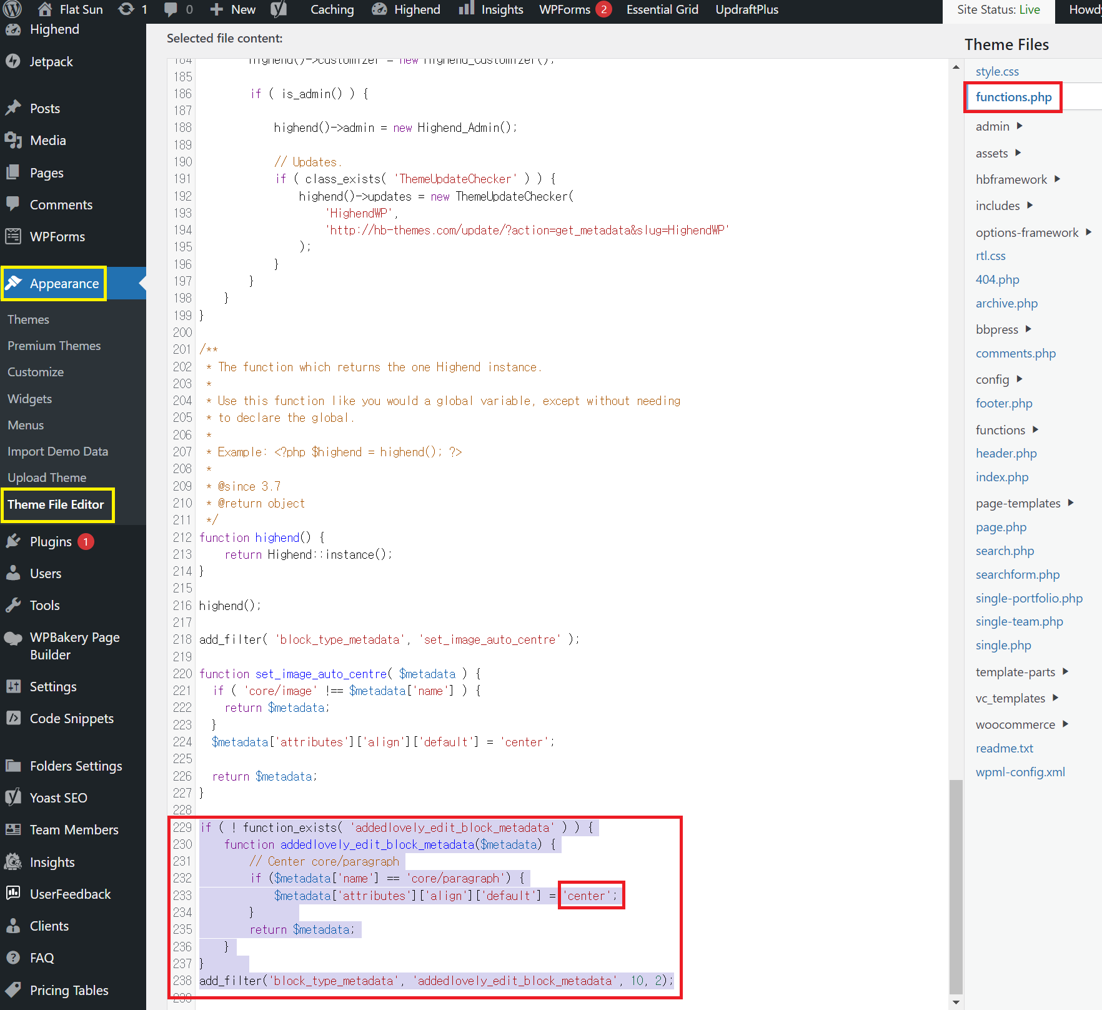Click the Insights bar chart icon in admin bar
The height and width of the screenshot is (1010, 1102).
(466, 9)
